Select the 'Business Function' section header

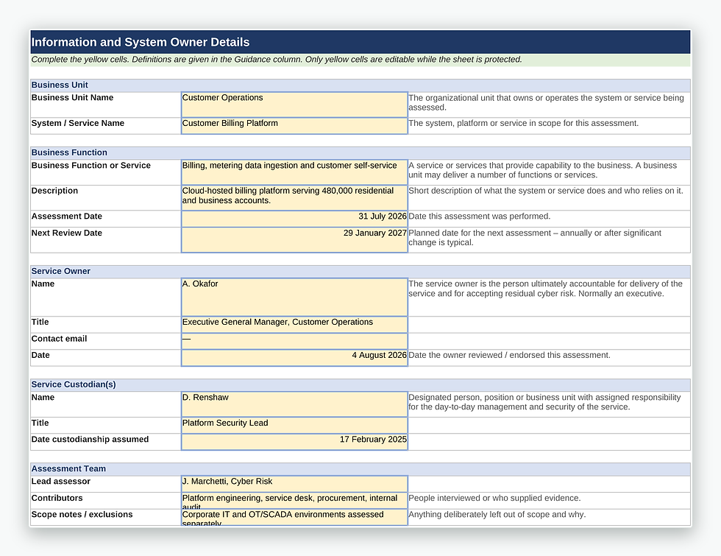pyautogui.click(x=360, y=153)
